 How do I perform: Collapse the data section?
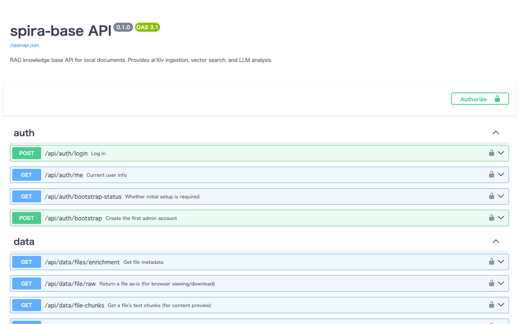pyautogui.click(x=495, y=241)
